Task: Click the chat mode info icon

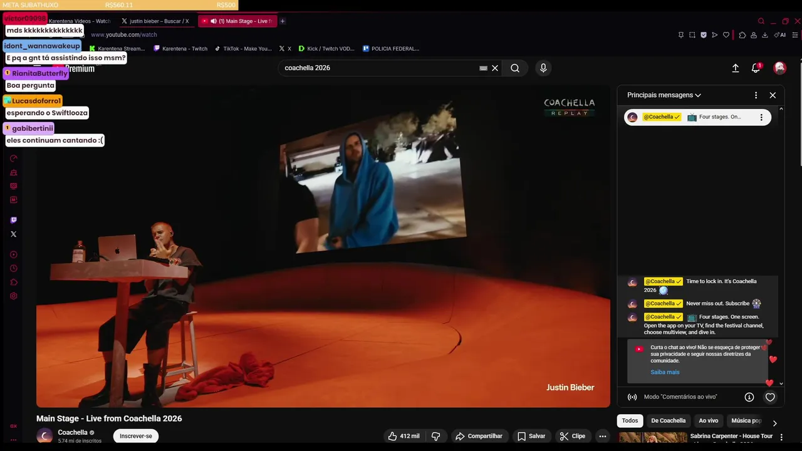Action: pos(749,397)
